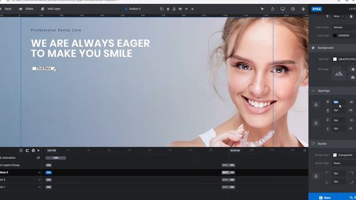Lock the selected layer via top toolbar
Viewport: 356px width, 200px height.
[174, 9]
